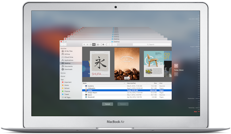Open the Documents folder in the sidebar
This screenshot has height=134, width=231.
tap(68, 66)
